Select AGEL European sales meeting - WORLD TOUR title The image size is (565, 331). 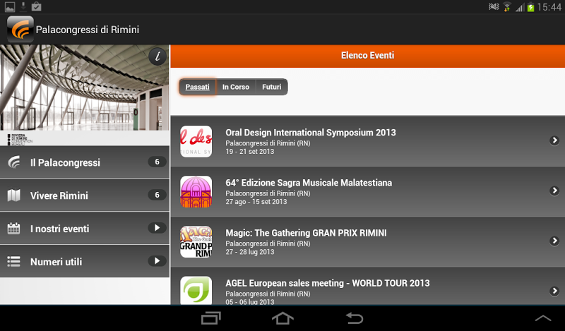pos(328,283)
